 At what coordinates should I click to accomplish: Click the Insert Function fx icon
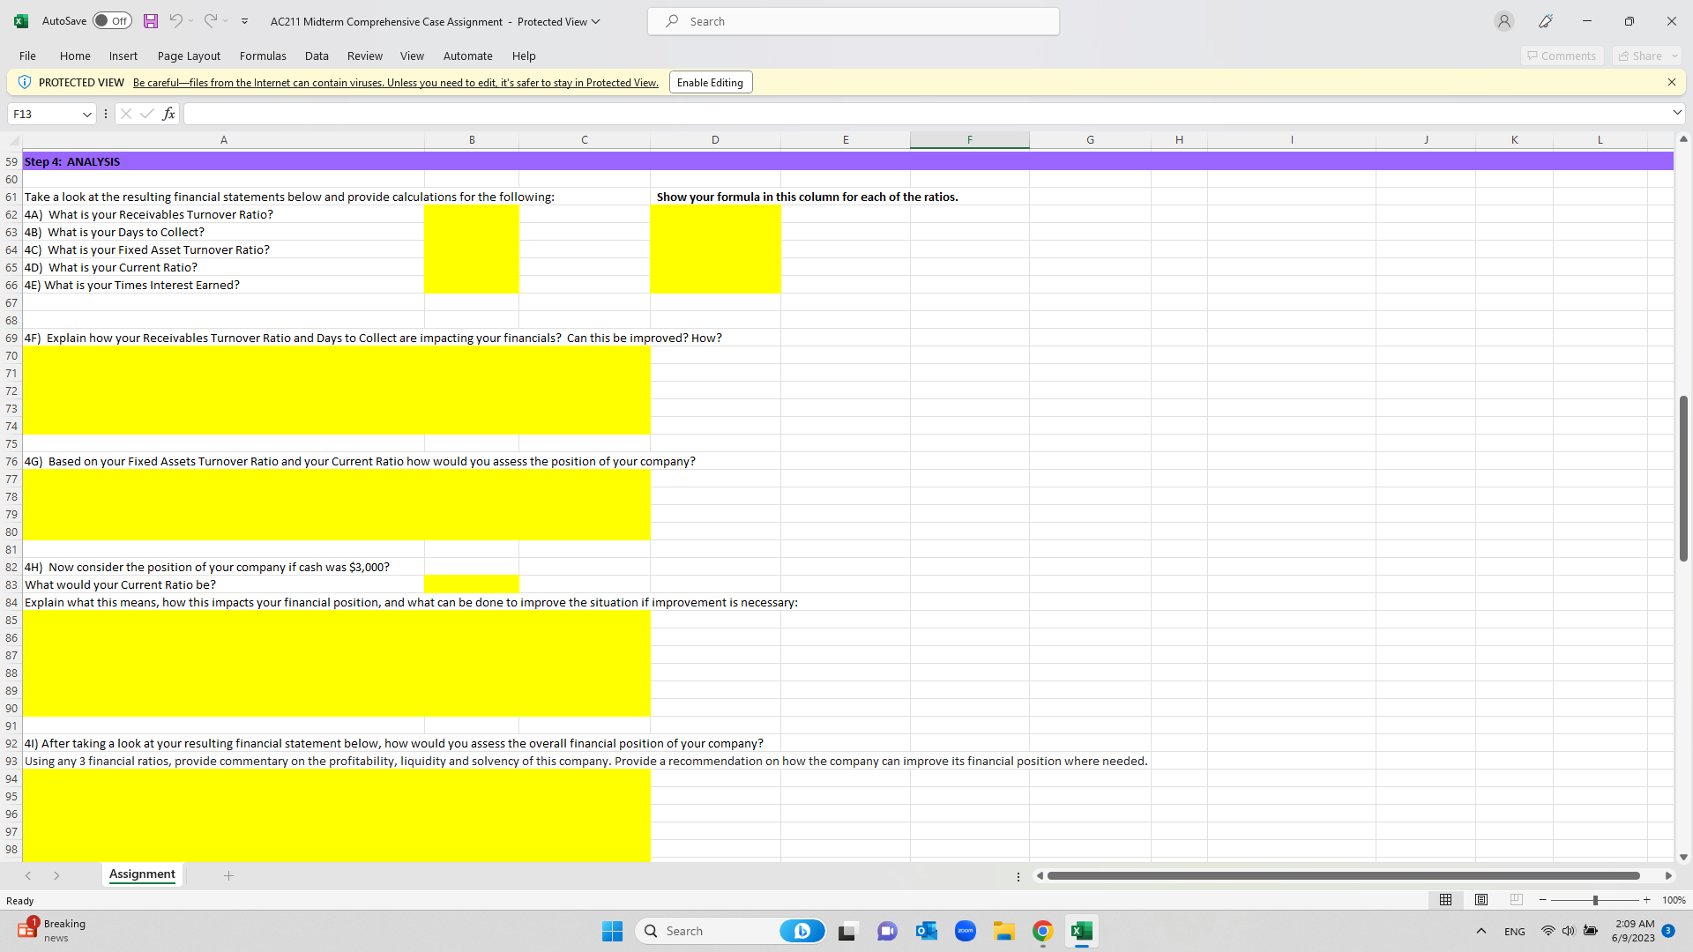[168, 114]
